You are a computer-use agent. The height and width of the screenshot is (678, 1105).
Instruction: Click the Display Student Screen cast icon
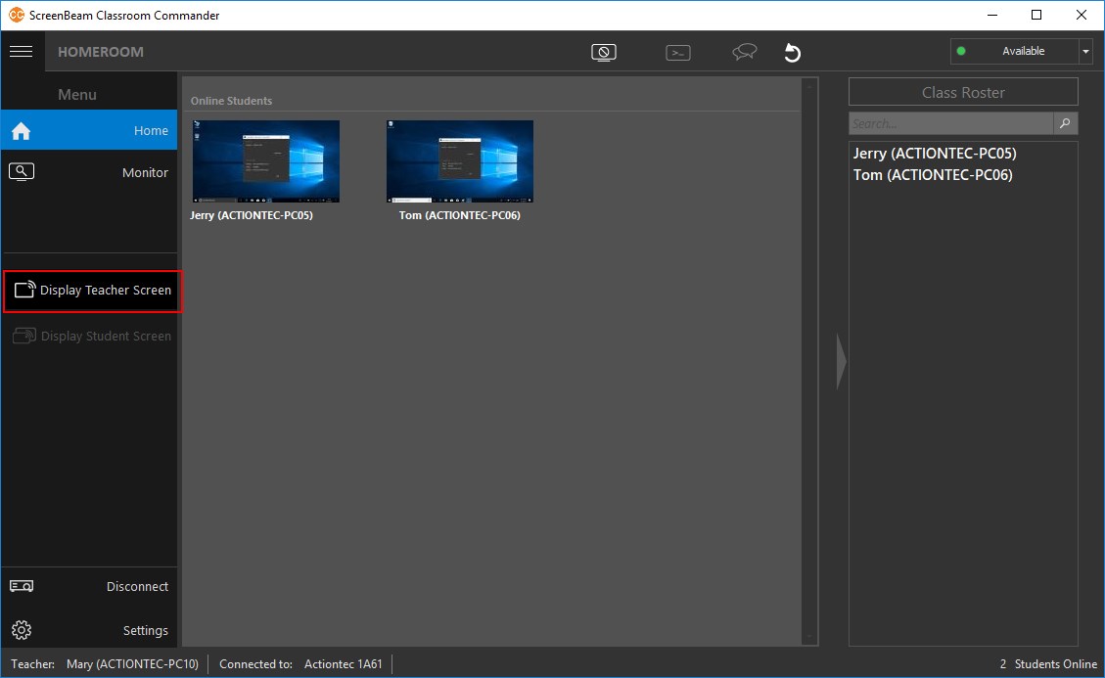(24, 336)
